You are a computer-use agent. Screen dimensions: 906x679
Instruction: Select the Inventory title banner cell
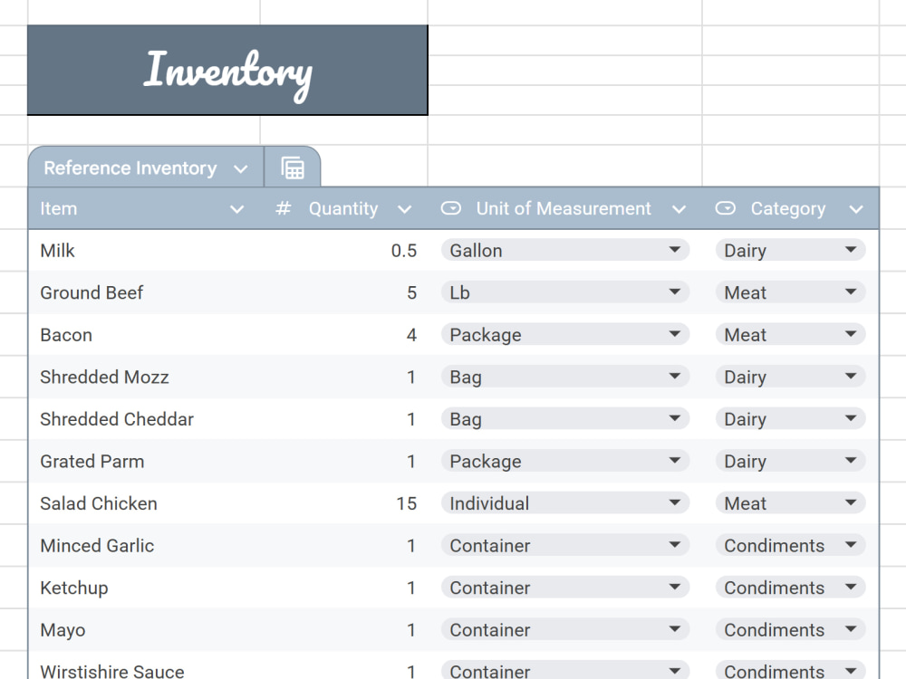[227, 70]
